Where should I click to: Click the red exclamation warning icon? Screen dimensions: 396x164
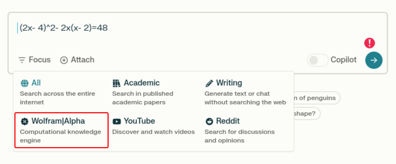(x=370, y=43)
